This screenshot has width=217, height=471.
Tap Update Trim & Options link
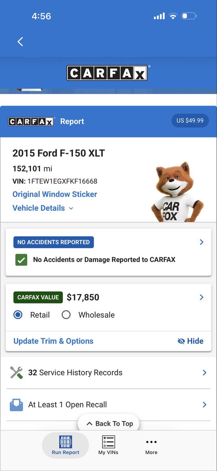[x=53, y=341]
